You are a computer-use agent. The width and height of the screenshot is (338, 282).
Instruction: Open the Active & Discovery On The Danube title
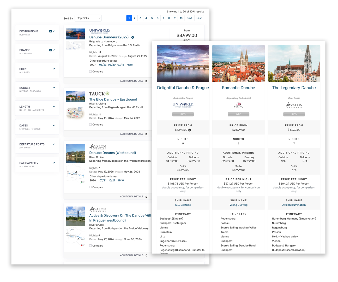tap(121, 218)
